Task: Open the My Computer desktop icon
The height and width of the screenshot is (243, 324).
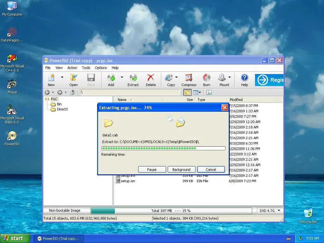Action: (12, 8)
